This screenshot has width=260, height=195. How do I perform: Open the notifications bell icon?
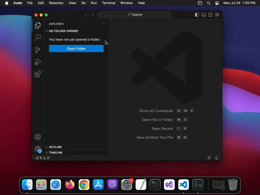[217, 158]
